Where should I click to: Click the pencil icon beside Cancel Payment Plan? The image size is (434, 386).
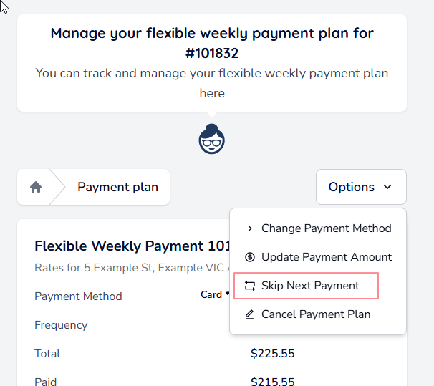tap(249, 314)
